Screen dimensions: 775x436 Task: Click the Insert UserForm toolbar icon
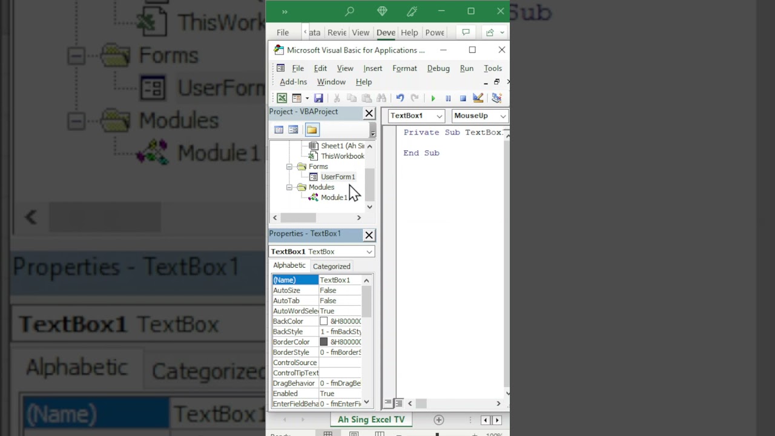click(x=297, y=98)
